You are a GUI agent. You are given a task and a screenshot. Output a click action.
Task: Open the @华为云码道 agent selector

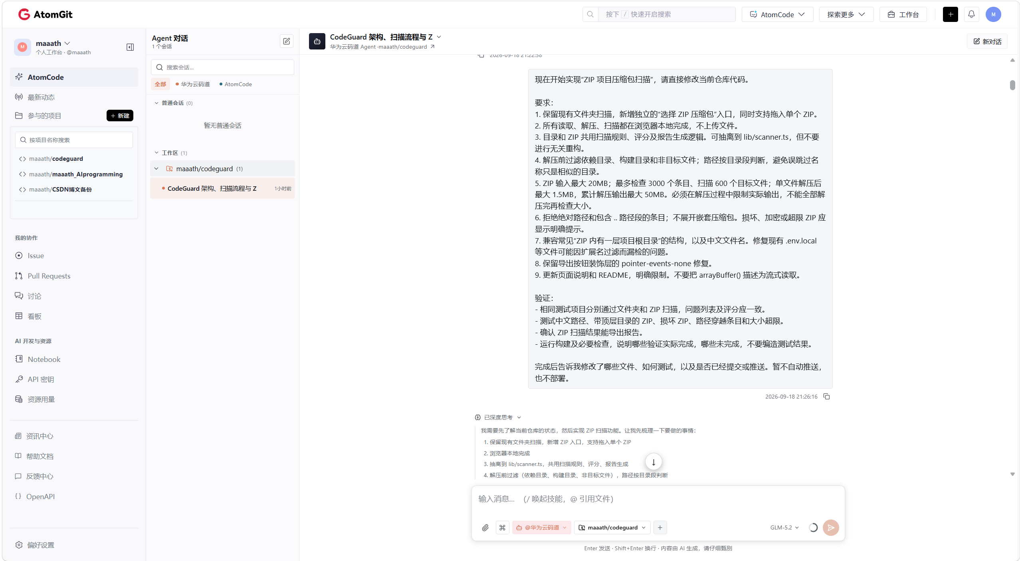541,527
